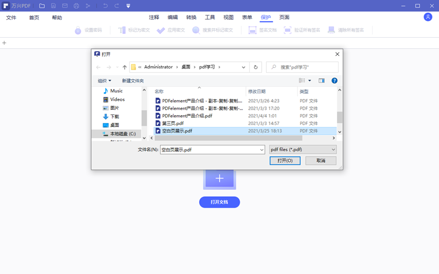Select Music in the navigation tree
Viewport: 439px width, 274px height.
coord(116,91)
